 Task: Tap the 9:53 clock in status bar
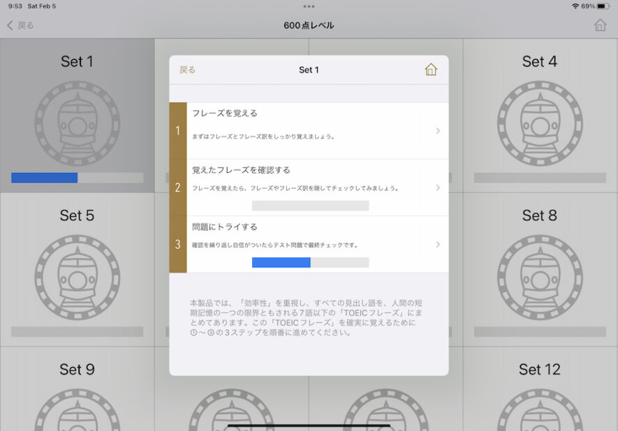click(x=15, y=6)
